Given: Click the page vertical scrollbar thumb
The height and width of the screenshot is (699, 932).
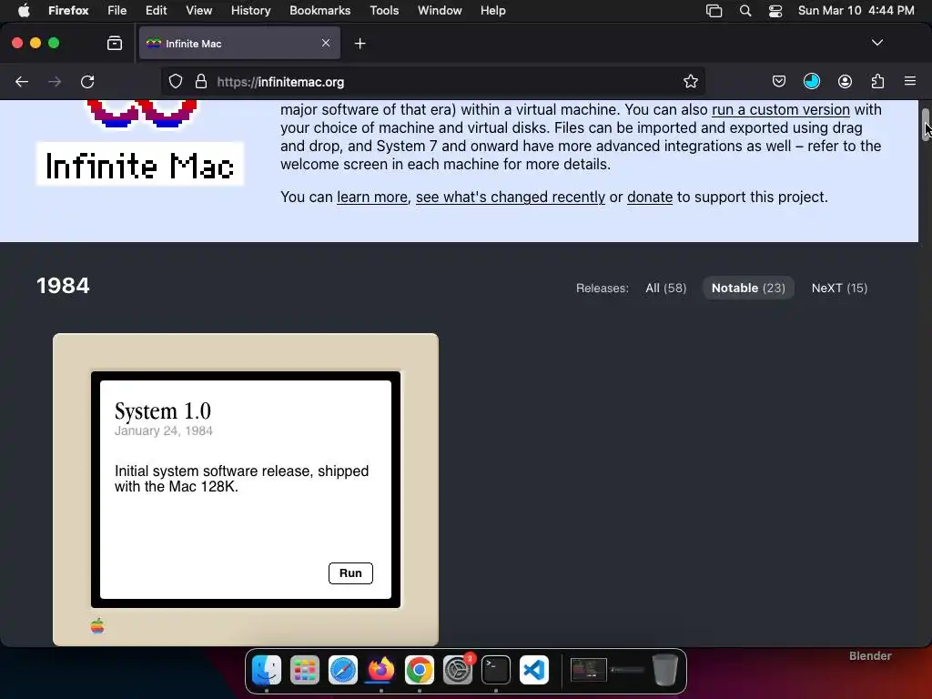Looking at the screenshot, I should tap(926, 124).
